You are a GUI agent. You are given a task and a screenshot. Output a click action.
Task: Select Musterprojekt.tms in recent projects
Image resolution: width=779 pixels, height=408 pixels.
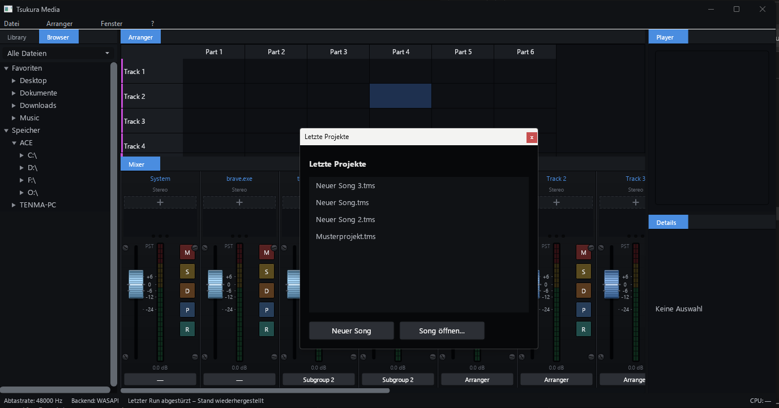click(419, 236)
